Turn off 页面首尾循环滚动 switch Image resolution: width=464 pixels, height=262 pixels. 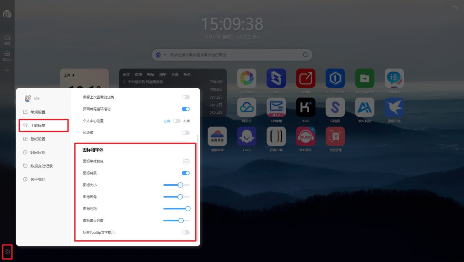186,109
